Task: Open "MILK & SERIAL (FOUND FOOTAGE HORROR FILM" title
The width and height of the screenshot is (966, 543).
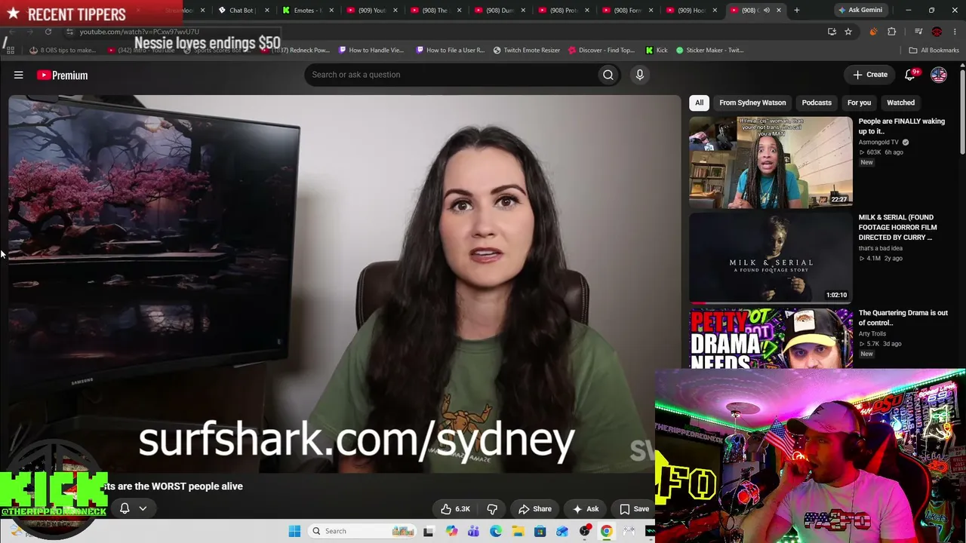Action: [897, 227]
